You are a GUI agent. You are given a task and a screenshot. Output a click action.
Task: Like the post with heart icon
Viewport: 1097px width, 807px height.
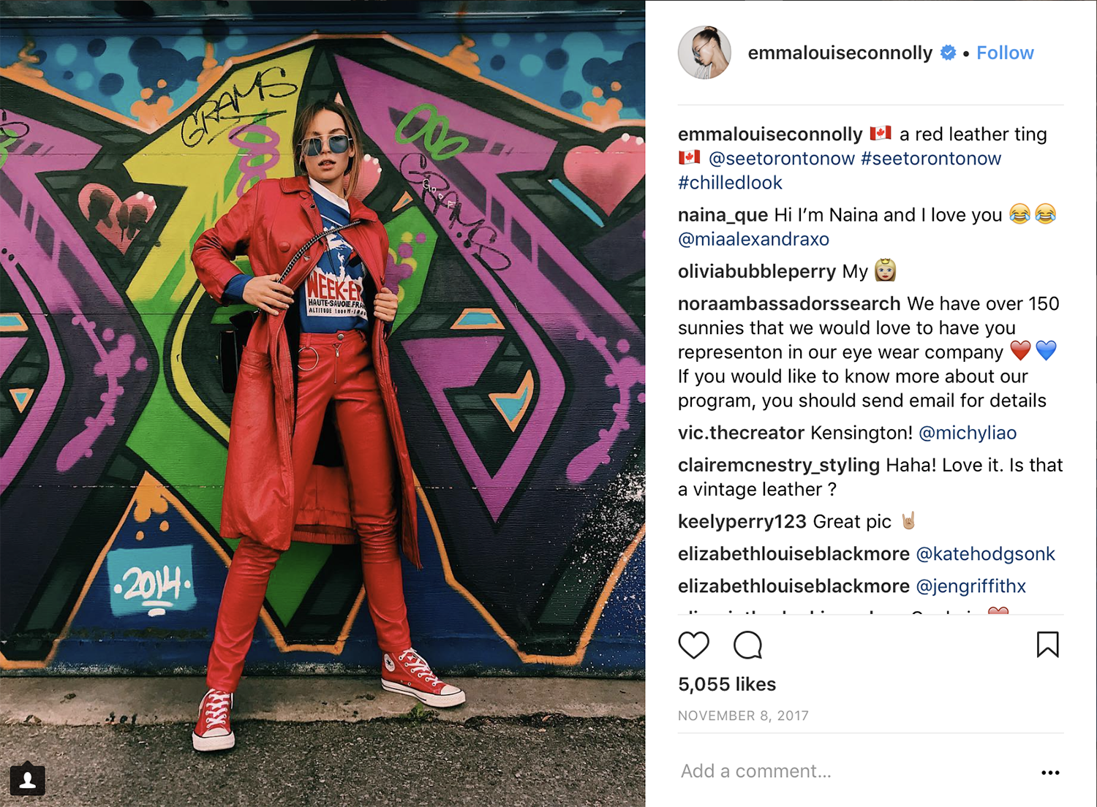[x=693, y=645]
